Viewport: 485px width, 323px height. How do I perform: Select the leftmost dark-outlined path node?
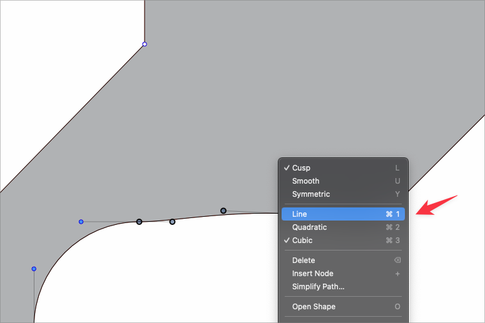point(139,222)
